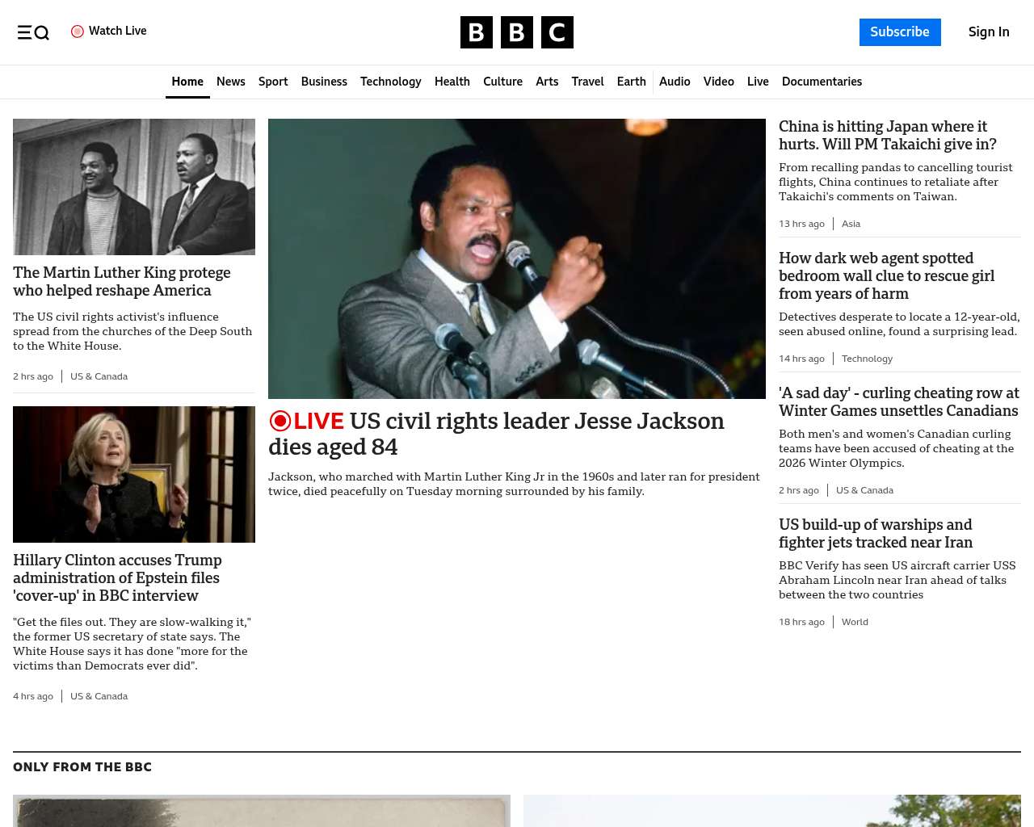Click US & Canada tag under Clinton article

[99, 696]
